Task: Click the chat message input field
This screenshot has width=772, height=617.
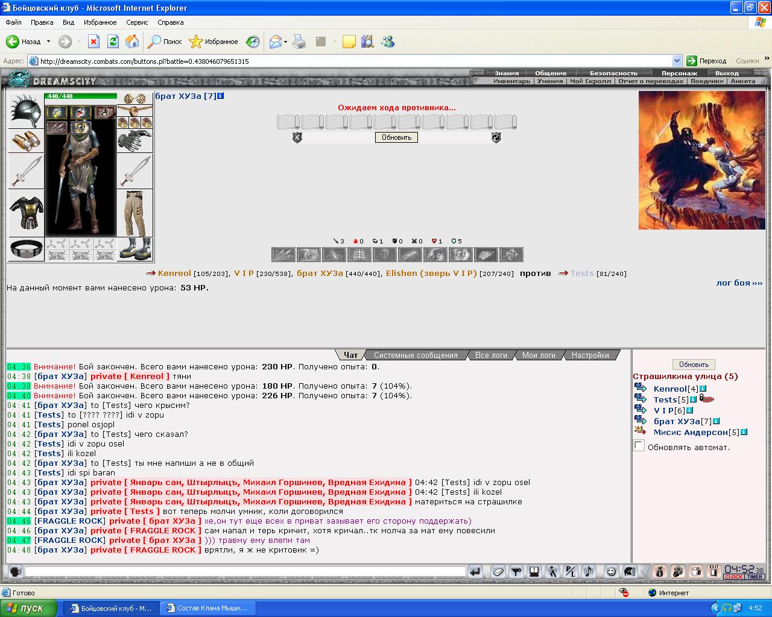Action: (245, 571)
